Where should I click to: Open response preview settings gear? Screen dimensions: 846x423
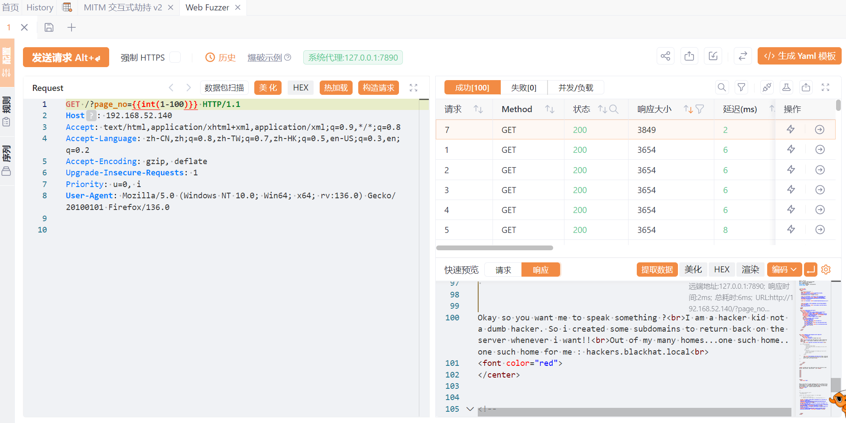tap(826, 269)
